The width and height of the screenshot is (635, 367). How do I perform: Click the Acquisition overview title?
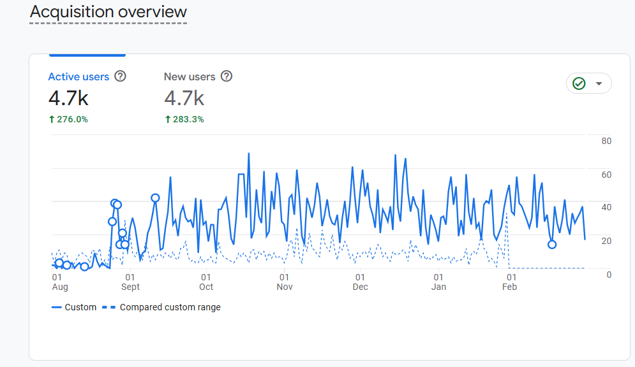pyautogui.click(x=108, y=11)
